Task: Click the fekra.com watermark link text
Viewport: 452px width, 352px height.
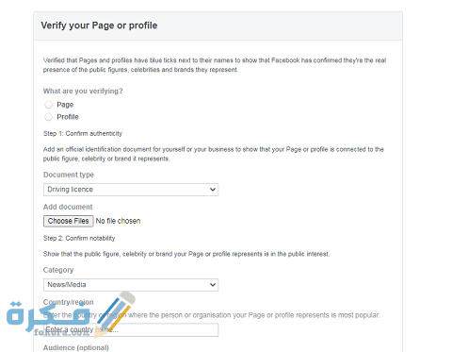Action: tap(61, 332)
